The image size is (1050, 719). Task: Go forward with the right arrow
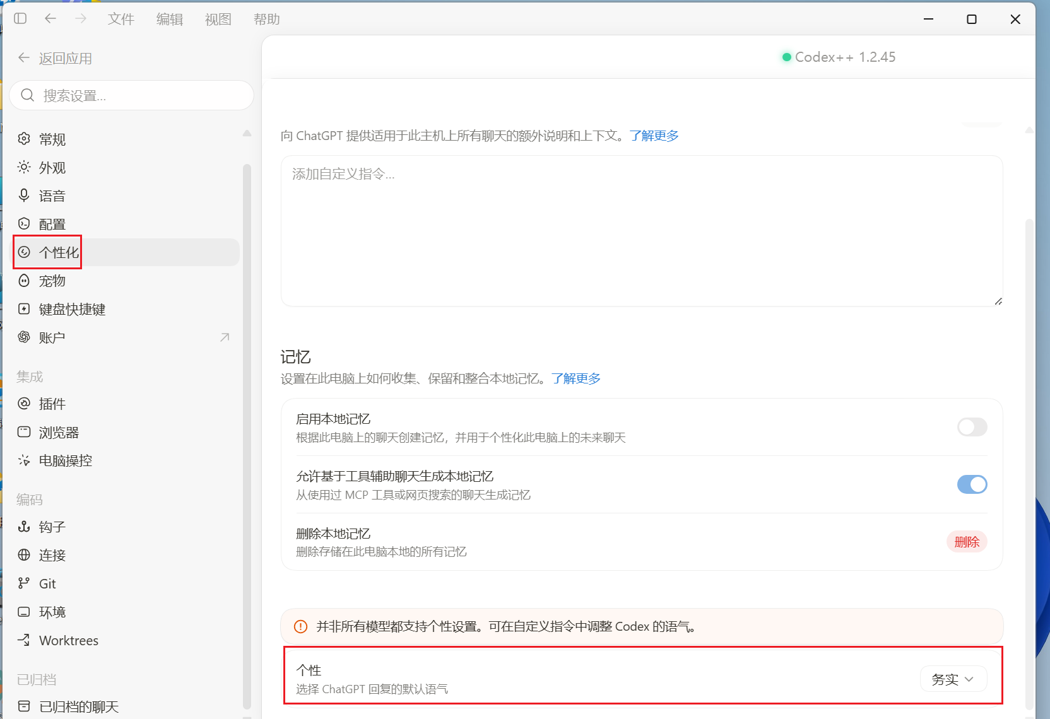(x=81, y=18)
